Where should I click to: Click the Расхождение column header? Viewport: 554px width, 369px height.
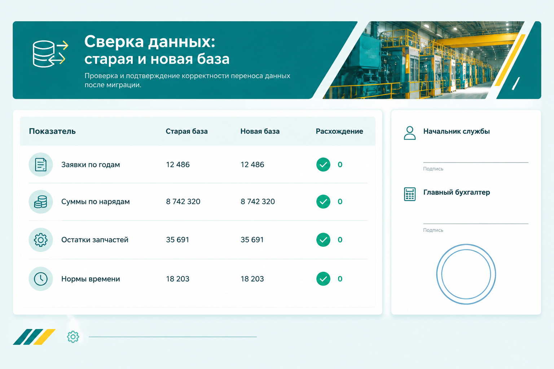click(339, 132)
